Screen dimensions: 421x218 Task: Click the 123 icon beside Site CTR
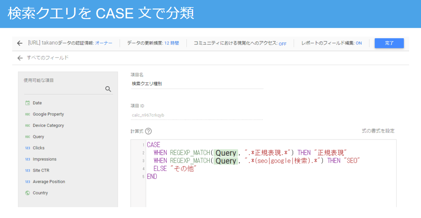pos(28,170)
